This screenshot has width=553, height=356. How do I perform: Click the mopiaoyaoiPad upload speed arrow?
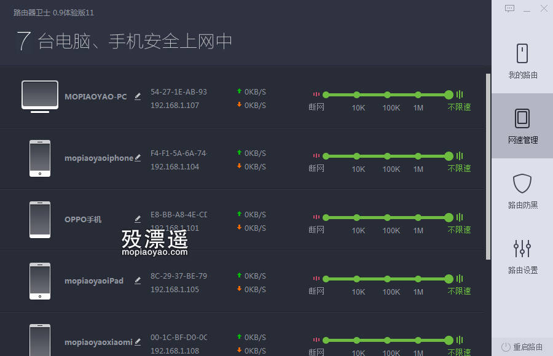(x=239, y=275)
